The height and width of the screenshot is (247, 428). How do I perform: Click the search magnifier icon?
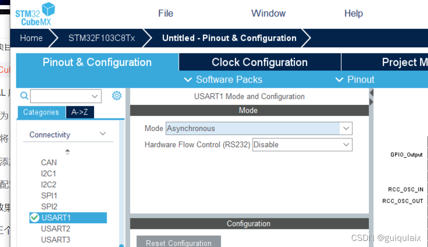(24, 96)
